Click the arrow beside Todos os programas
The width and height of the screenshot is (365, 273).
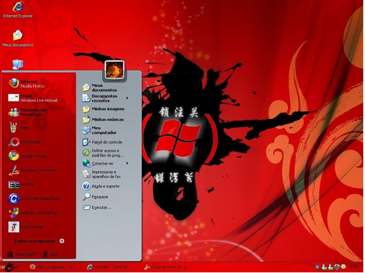pyautogui.click(x=62, y=241)
